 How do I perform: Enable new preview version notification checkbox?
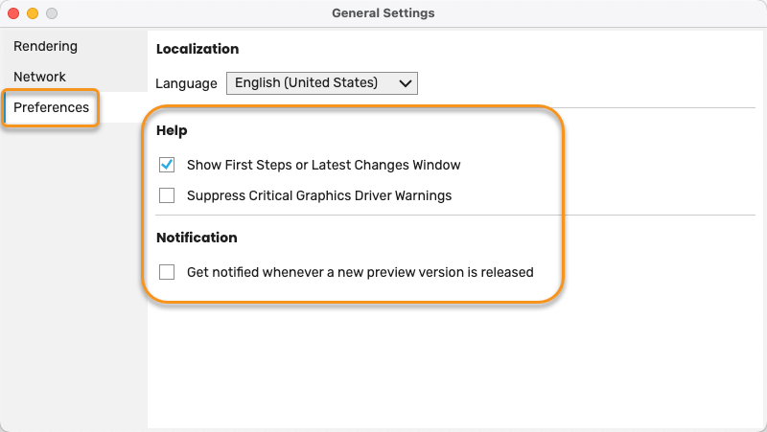[167, 272]
